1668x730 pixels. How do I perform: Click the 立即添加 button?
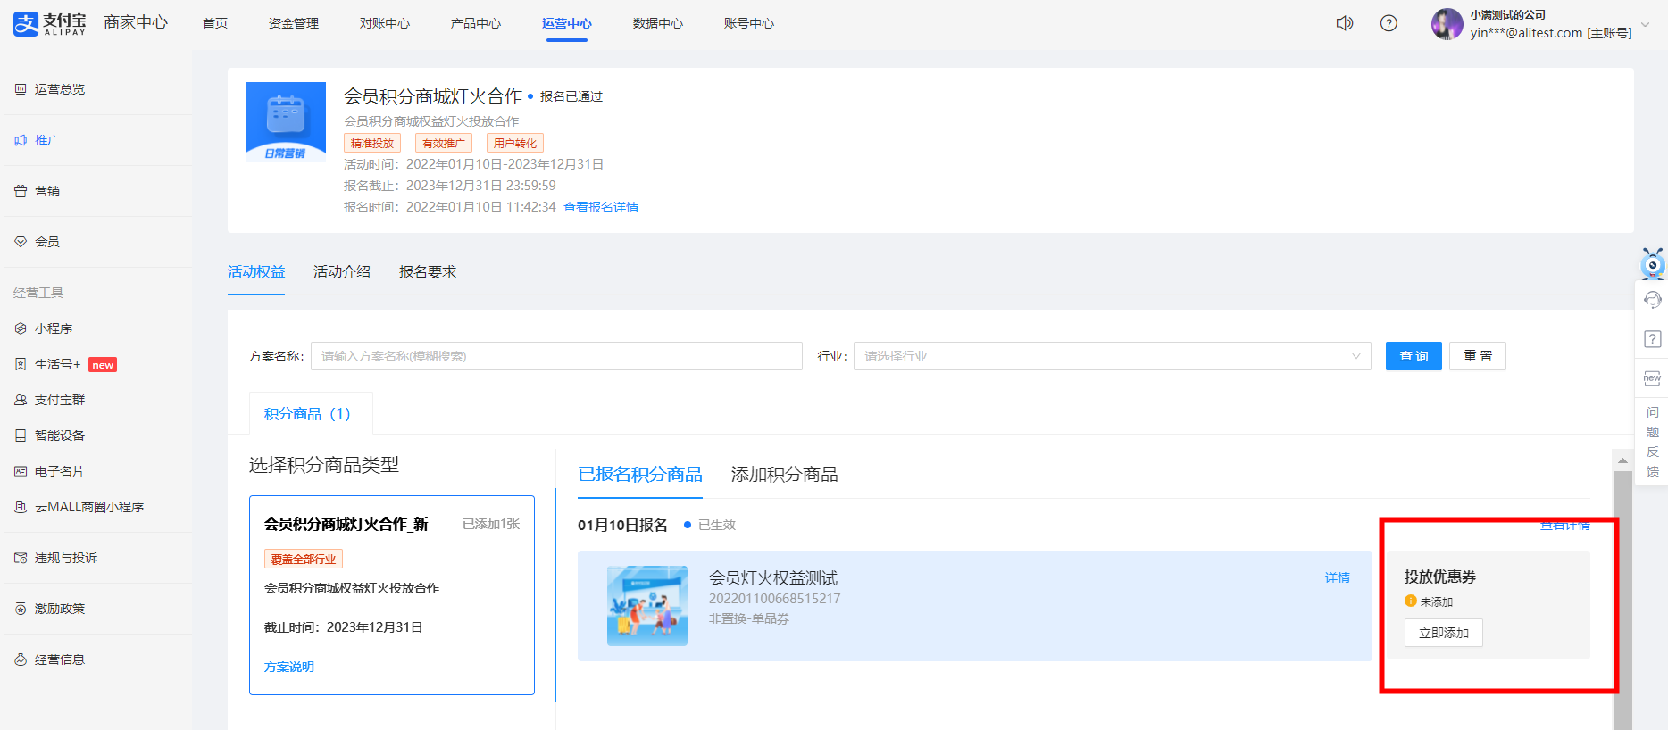pyautogui.click(x=1444, y=633)
